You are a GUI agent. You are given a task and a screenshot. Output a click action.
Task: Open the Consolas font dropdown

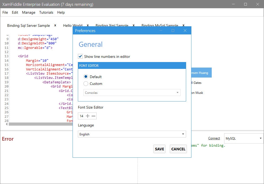[132, 93]
